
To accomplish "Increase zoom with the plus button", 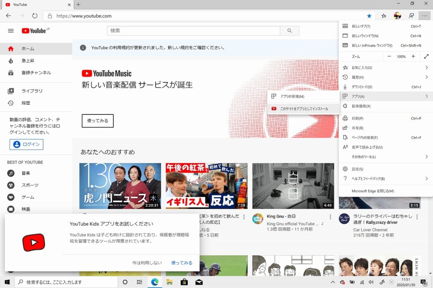I will tap(414, 57).
